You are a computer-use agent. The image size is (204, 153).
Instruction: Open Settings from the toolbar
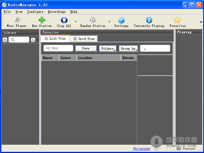coord(121,22)
